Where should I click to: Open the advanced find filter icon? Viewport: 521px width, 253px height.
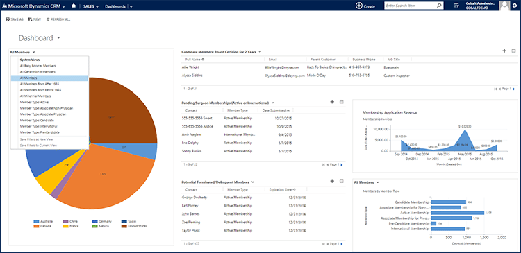(456, 6)
